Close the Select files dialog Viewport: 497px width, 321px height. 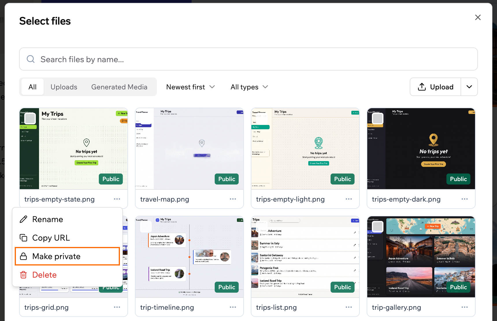tap(478, 17)
